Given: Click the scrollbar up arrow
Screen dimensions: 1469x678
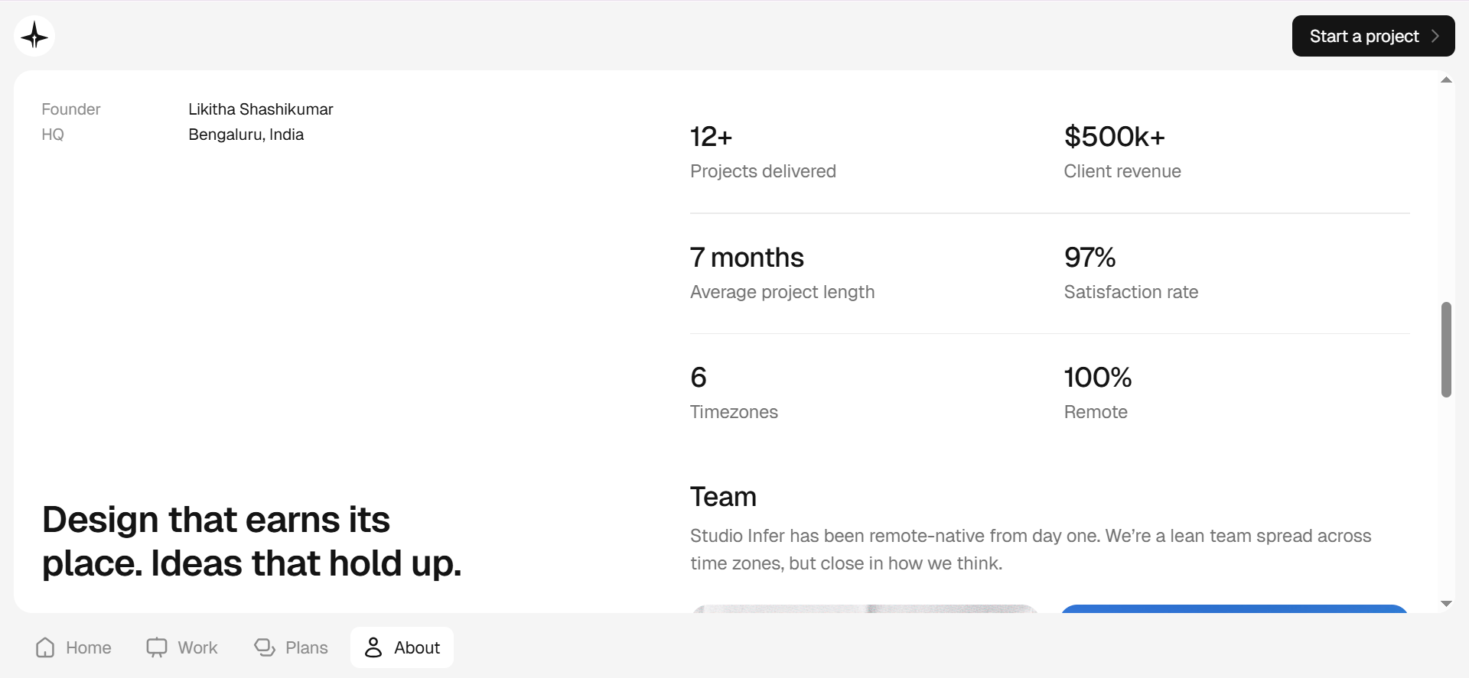Looking at the screenshot, I should 1446,79.
